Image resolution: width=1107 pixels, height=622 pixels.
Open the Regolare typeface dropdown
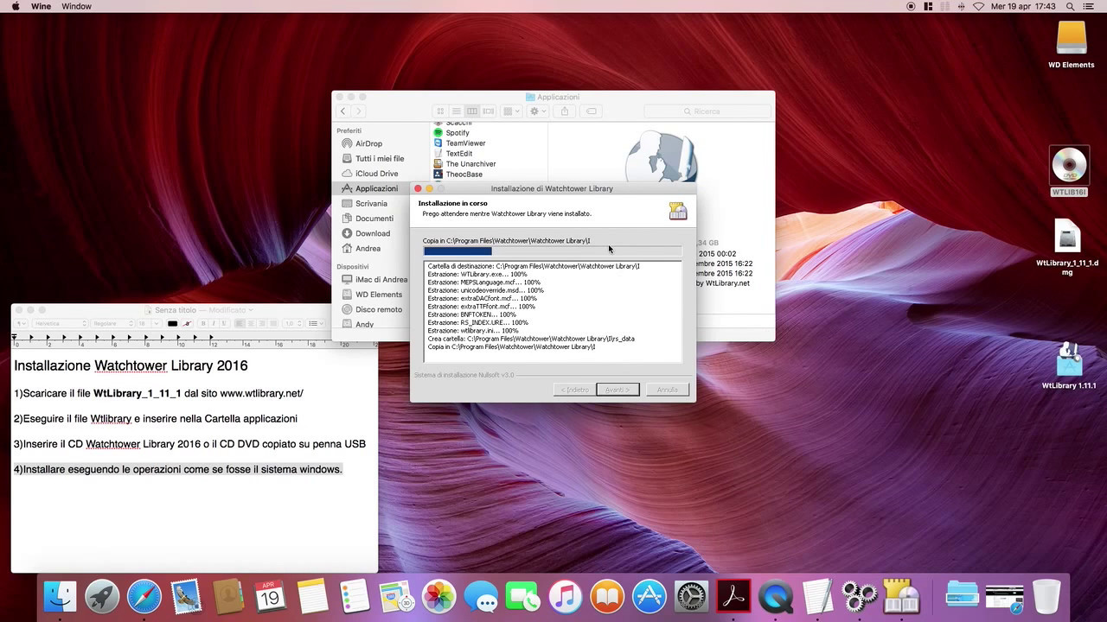112,324
